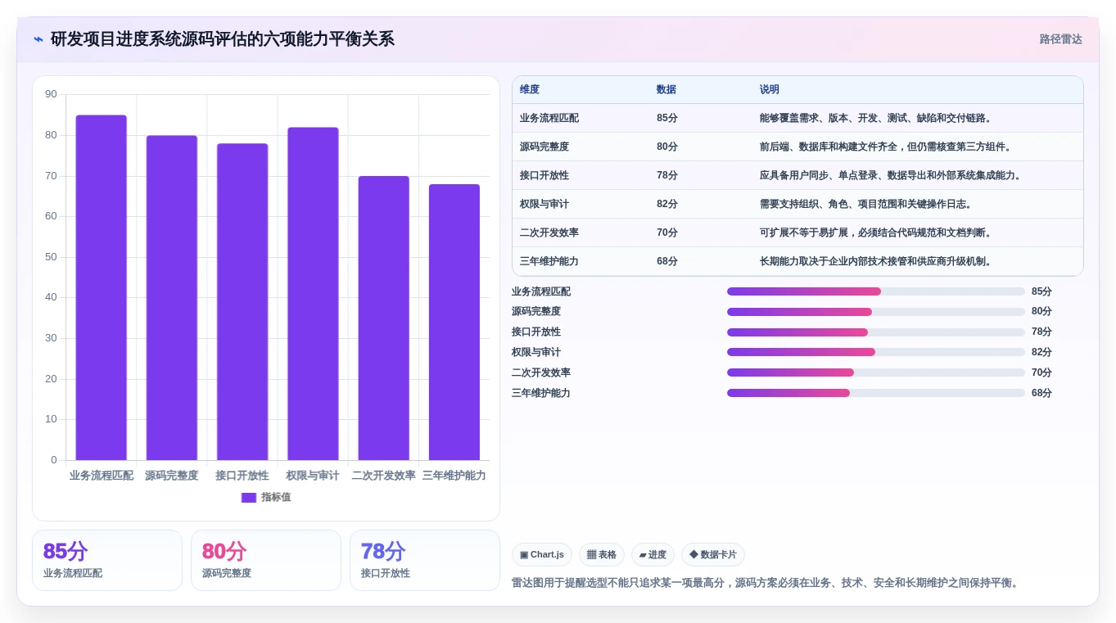
Task: Open the 85分 业务流程匹配 data card
Action: pyautogui.click(x=107, y=561)
